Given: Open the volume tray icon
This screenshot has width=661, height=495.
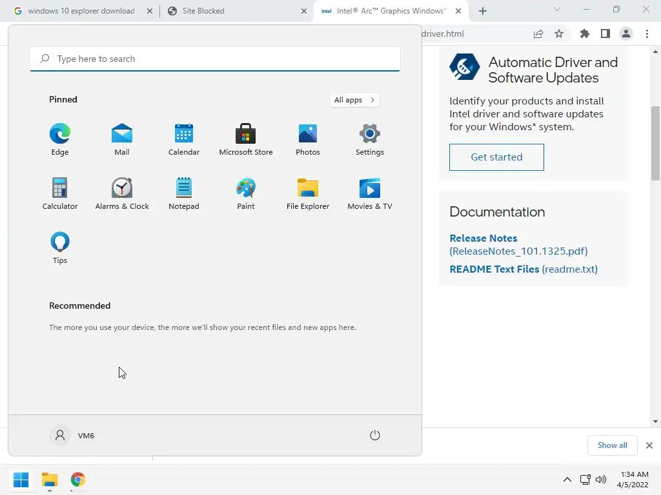Looking at the screenshot, I should point(601,480).
